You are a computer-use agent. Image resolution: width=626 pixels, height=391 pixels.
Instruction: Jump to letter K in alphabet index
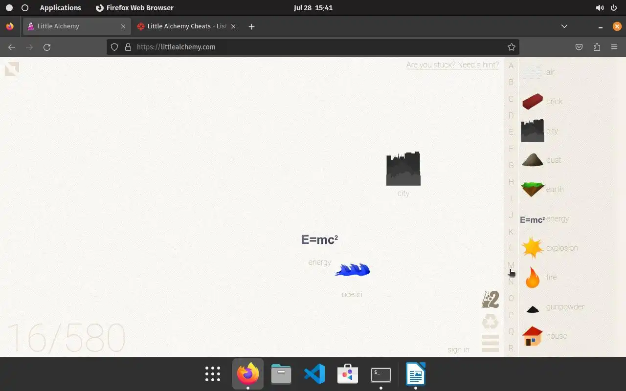click(x=511, y=232)
